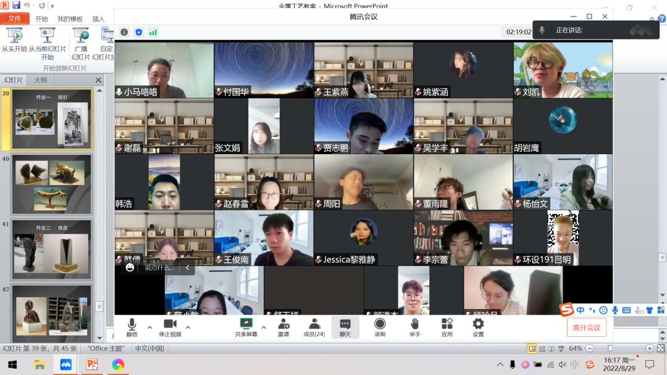Select slide 41 thumbnail

[51, 249]
